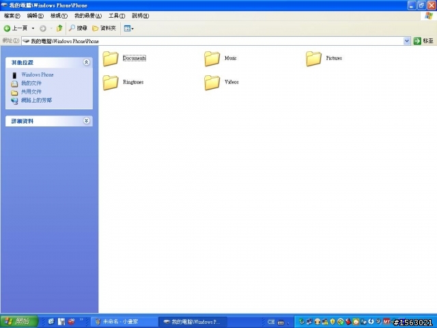Open the 檔案 (File) menu
This screenshot has width=437, height=328.
point(12,16)
